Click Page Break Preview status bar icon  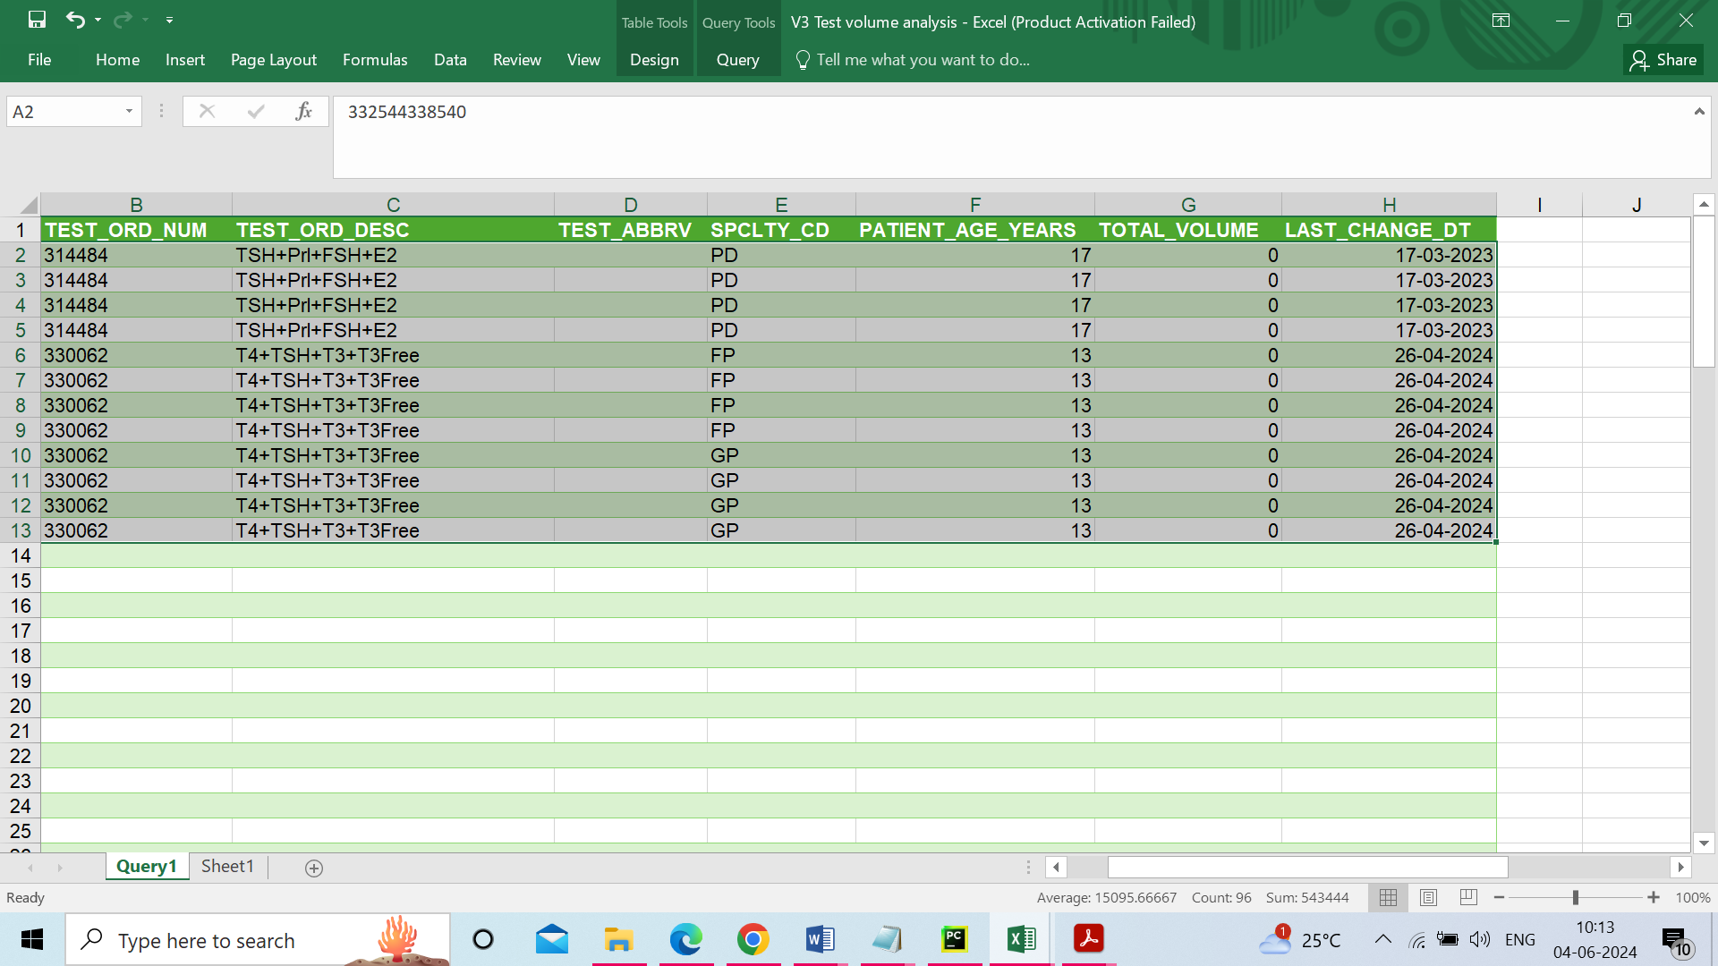pos(1468,897)
